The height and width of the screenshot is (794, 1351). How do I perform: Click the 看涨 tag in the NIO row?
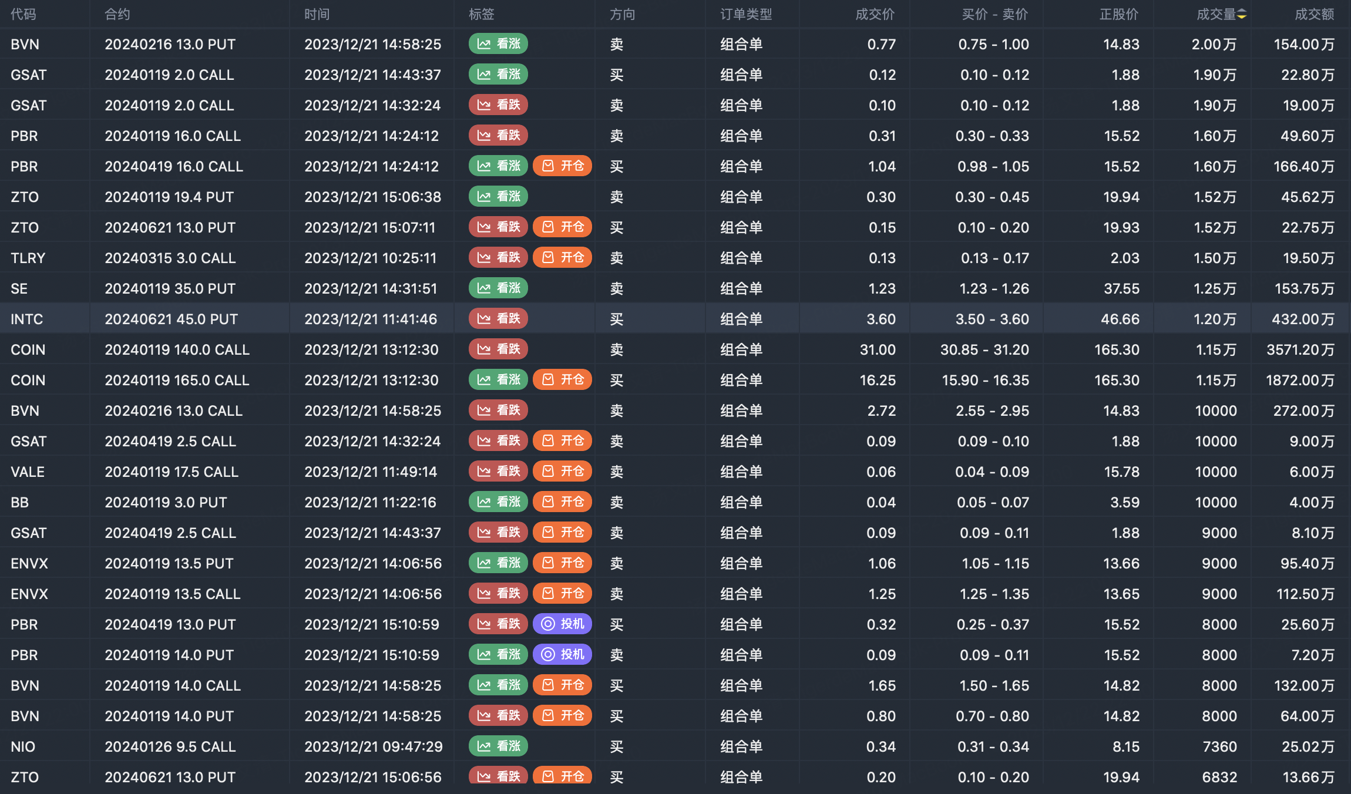[498, 746]
